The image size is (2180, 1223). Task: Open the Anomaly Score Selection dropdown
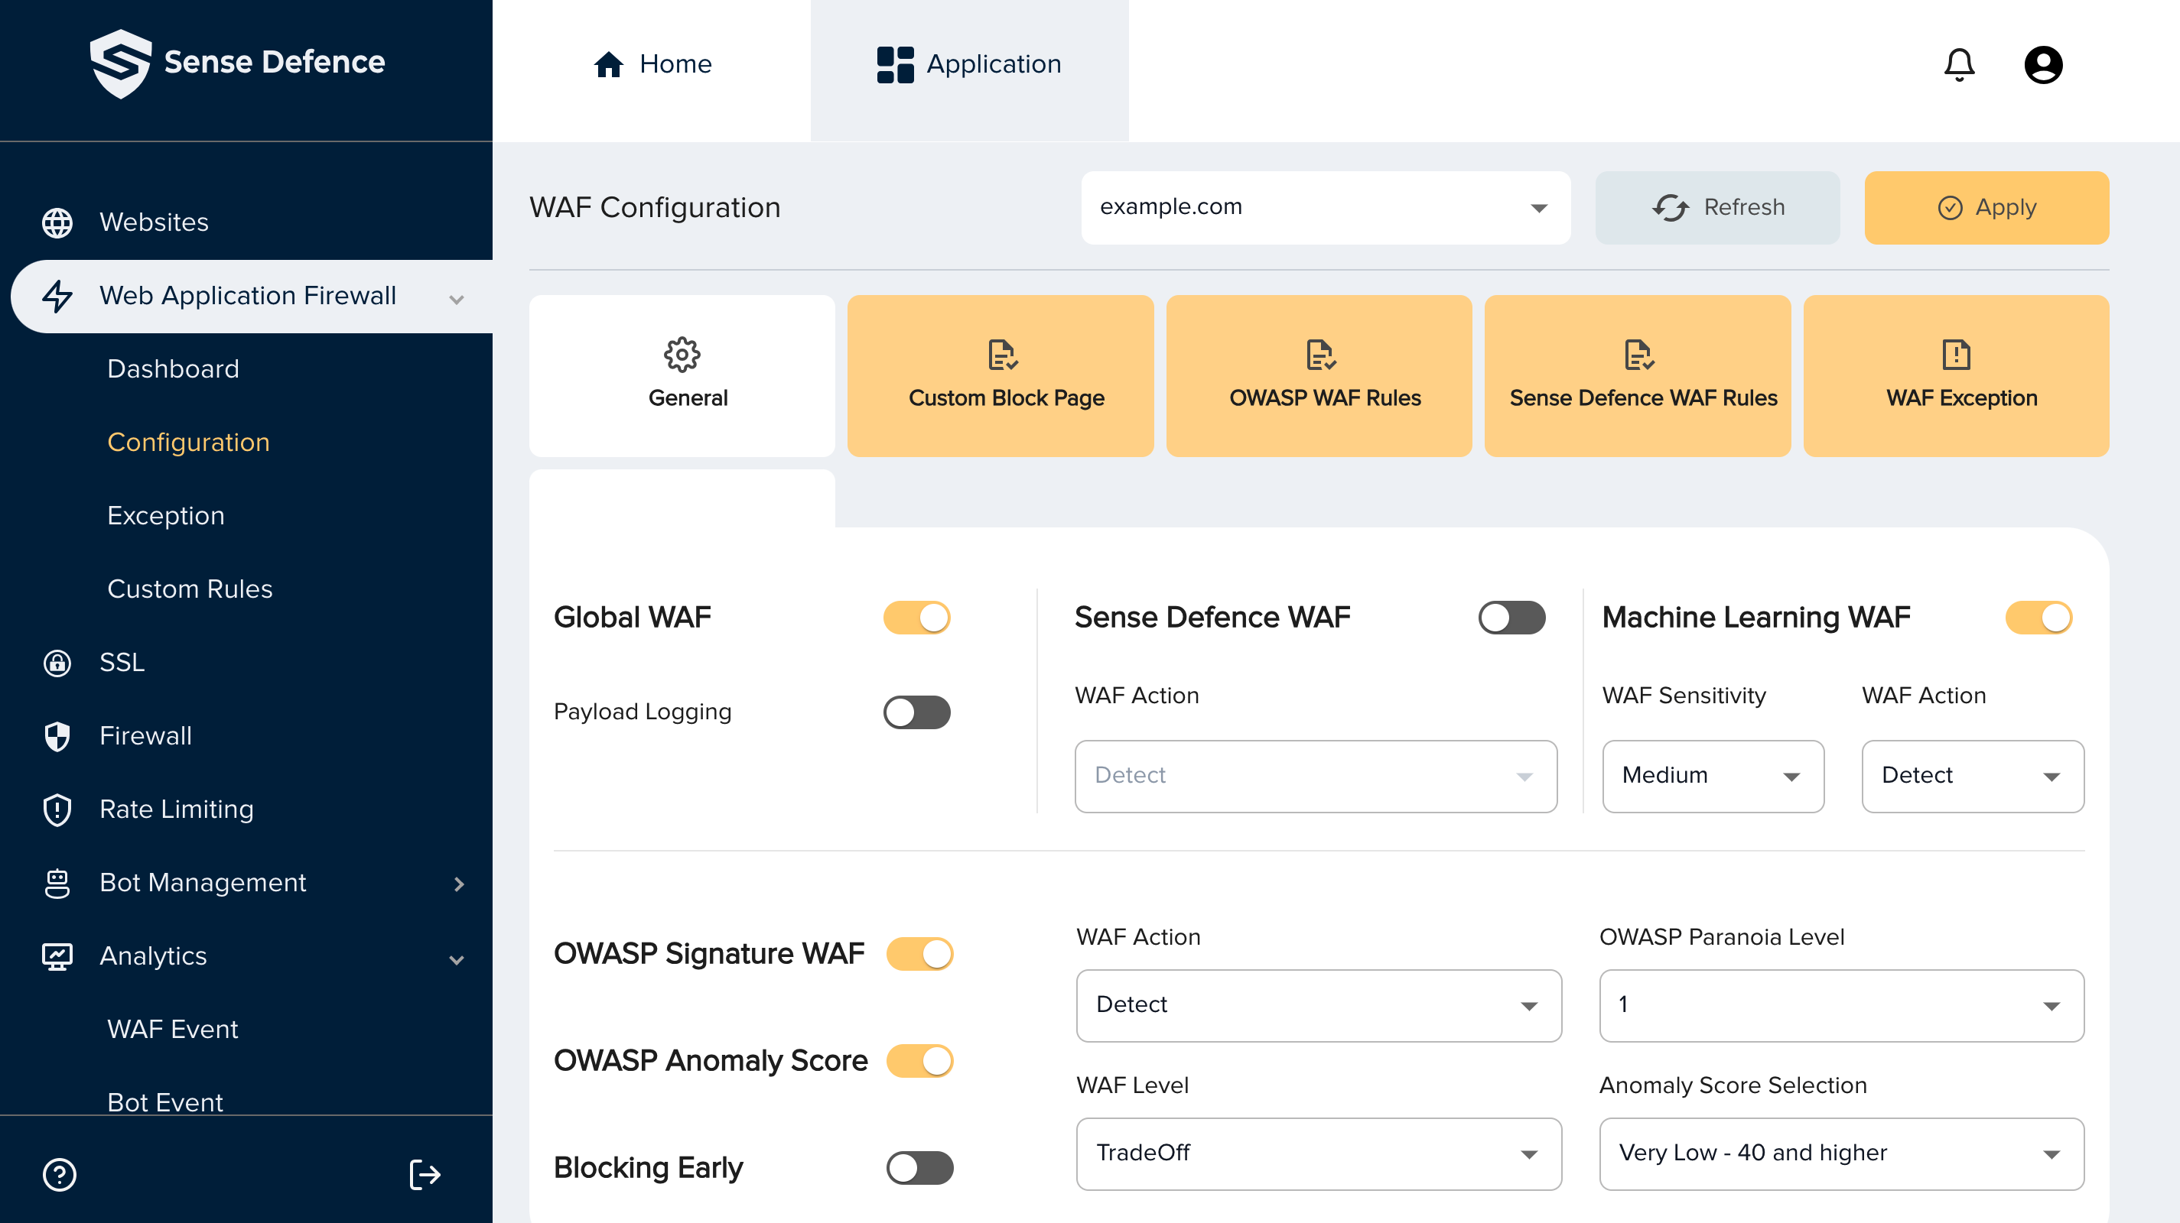pos(1841,1153)
